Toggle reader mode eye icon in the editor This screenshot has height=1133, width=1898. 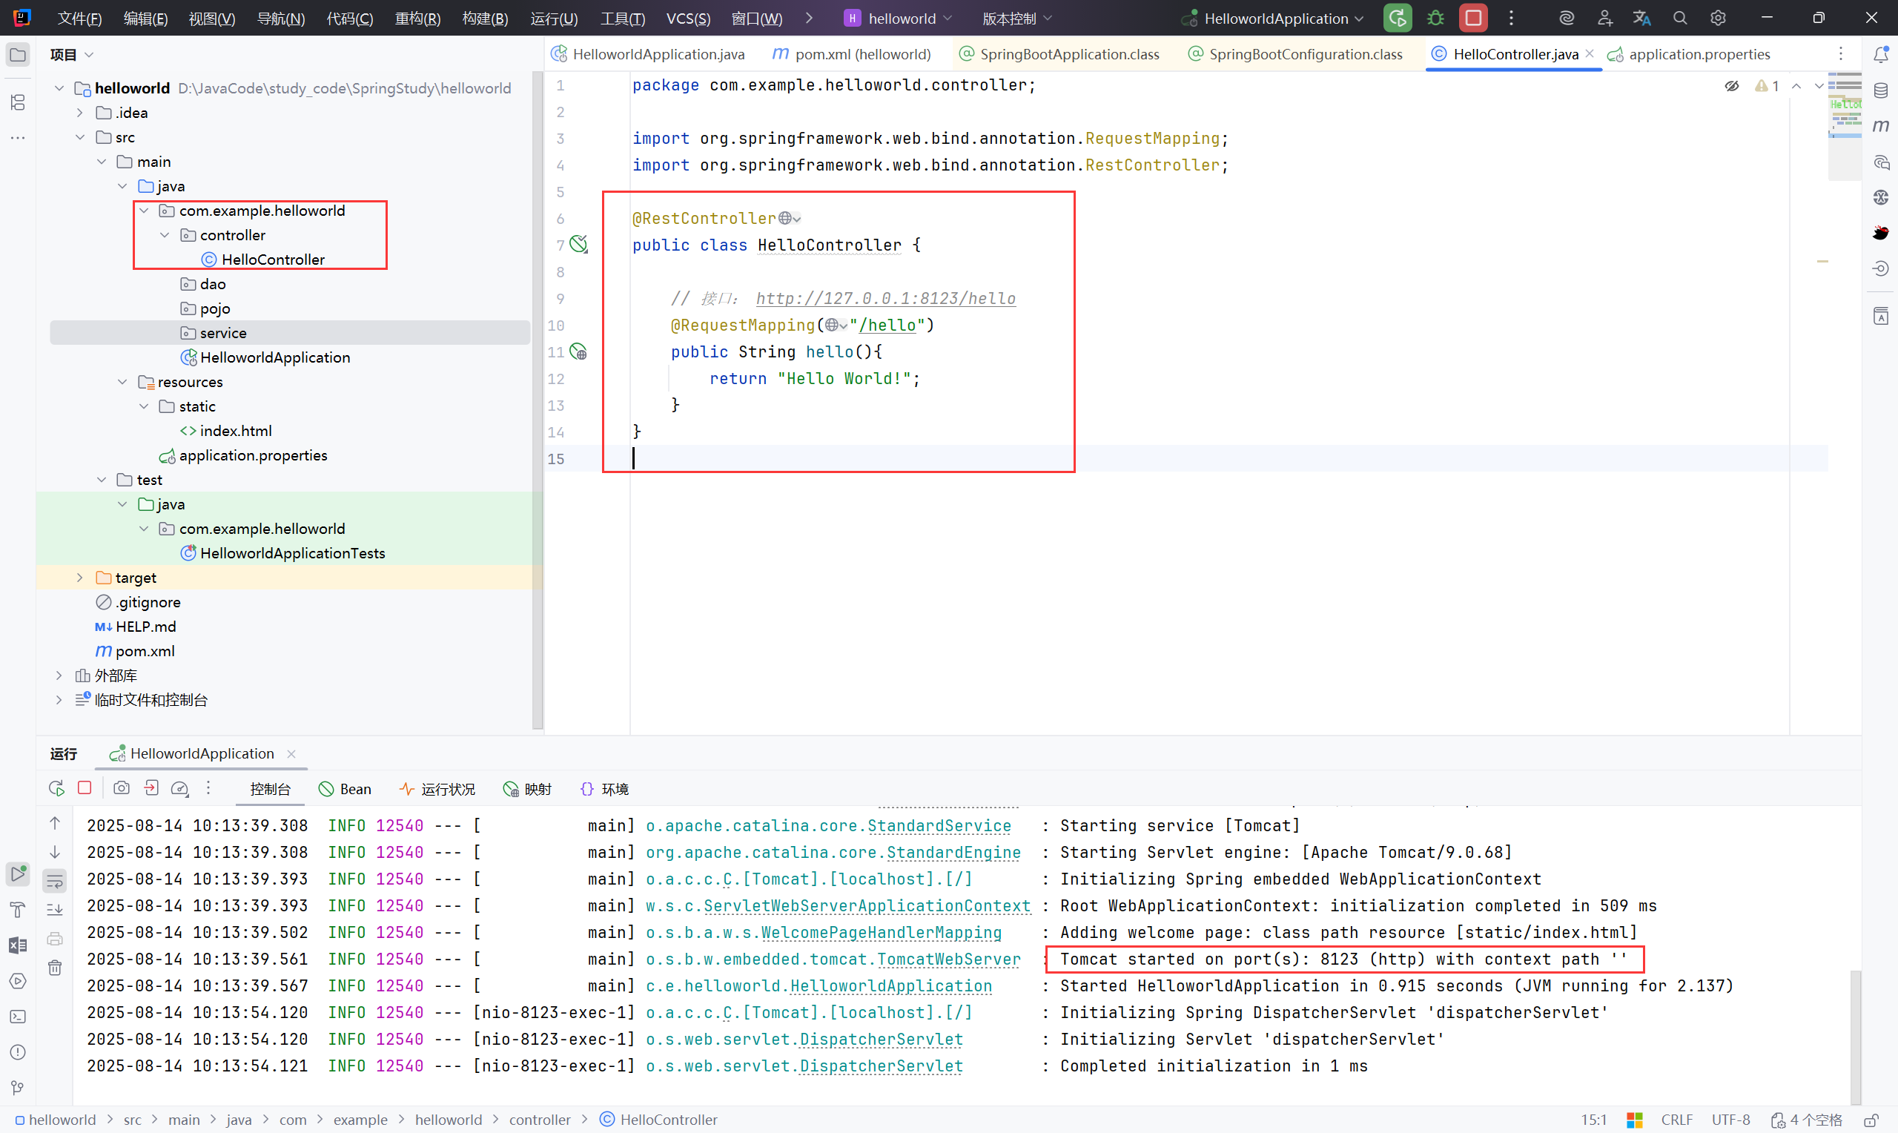click(1732, 86)
